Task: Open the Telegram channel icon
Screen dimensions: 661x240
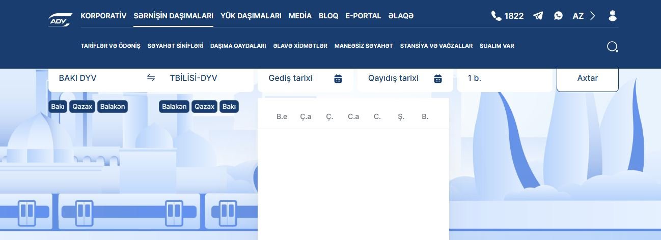Action: click(538, 16)
